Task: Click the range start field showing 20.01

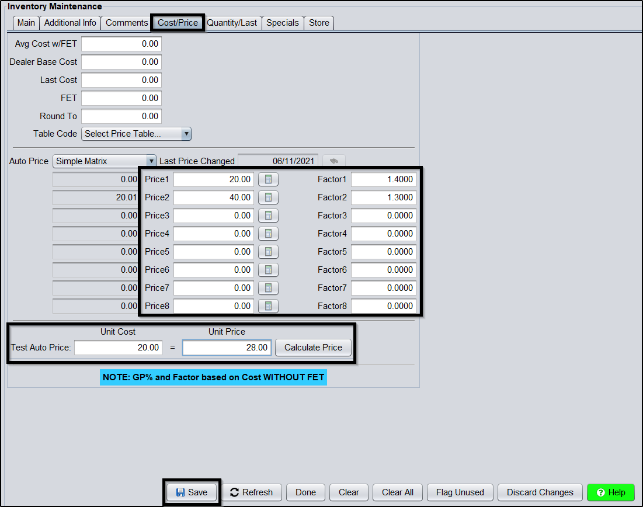Action: (96, 197)
